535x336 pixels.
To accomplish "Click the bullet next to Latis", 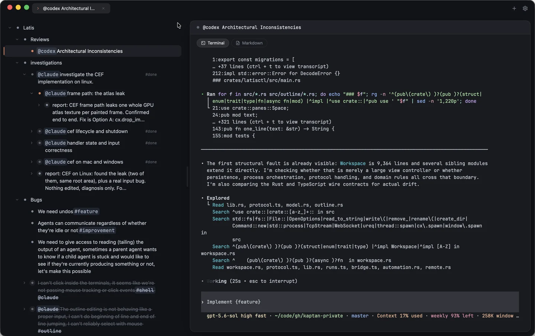I will tap(18, 28).
